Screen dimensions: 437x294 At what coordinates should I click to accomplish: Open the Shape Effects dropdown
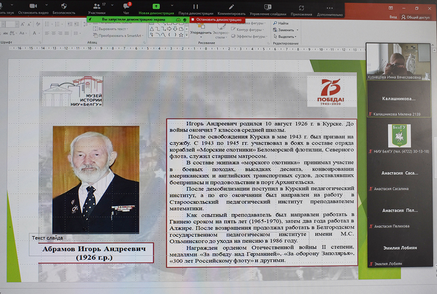pyautogui.click(x=251, y=37)
